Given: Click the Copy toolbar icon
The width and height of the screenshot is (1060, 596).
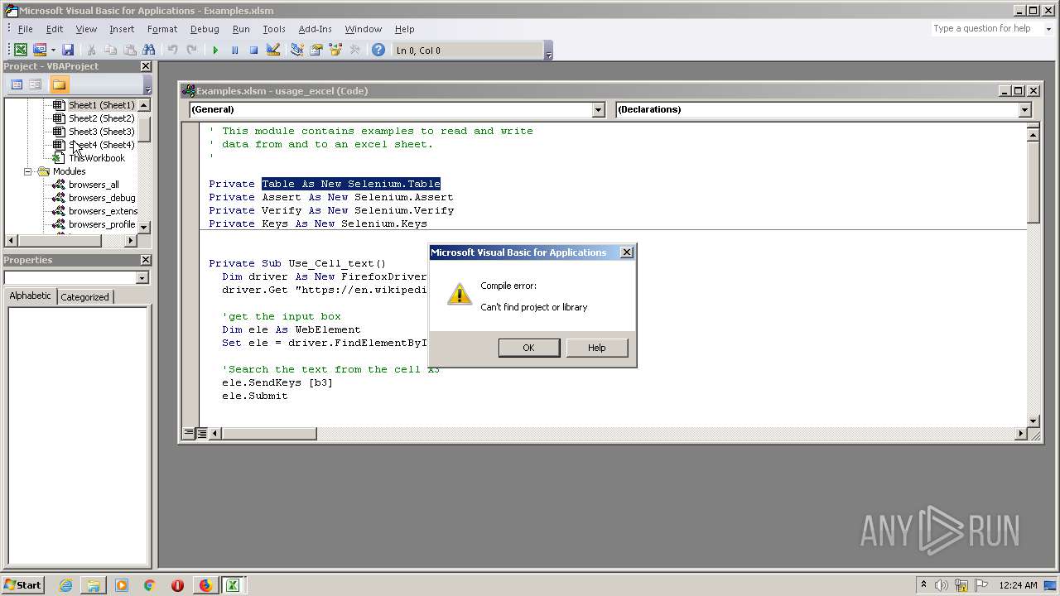Looking at the screenshot, I should point(110,50).
